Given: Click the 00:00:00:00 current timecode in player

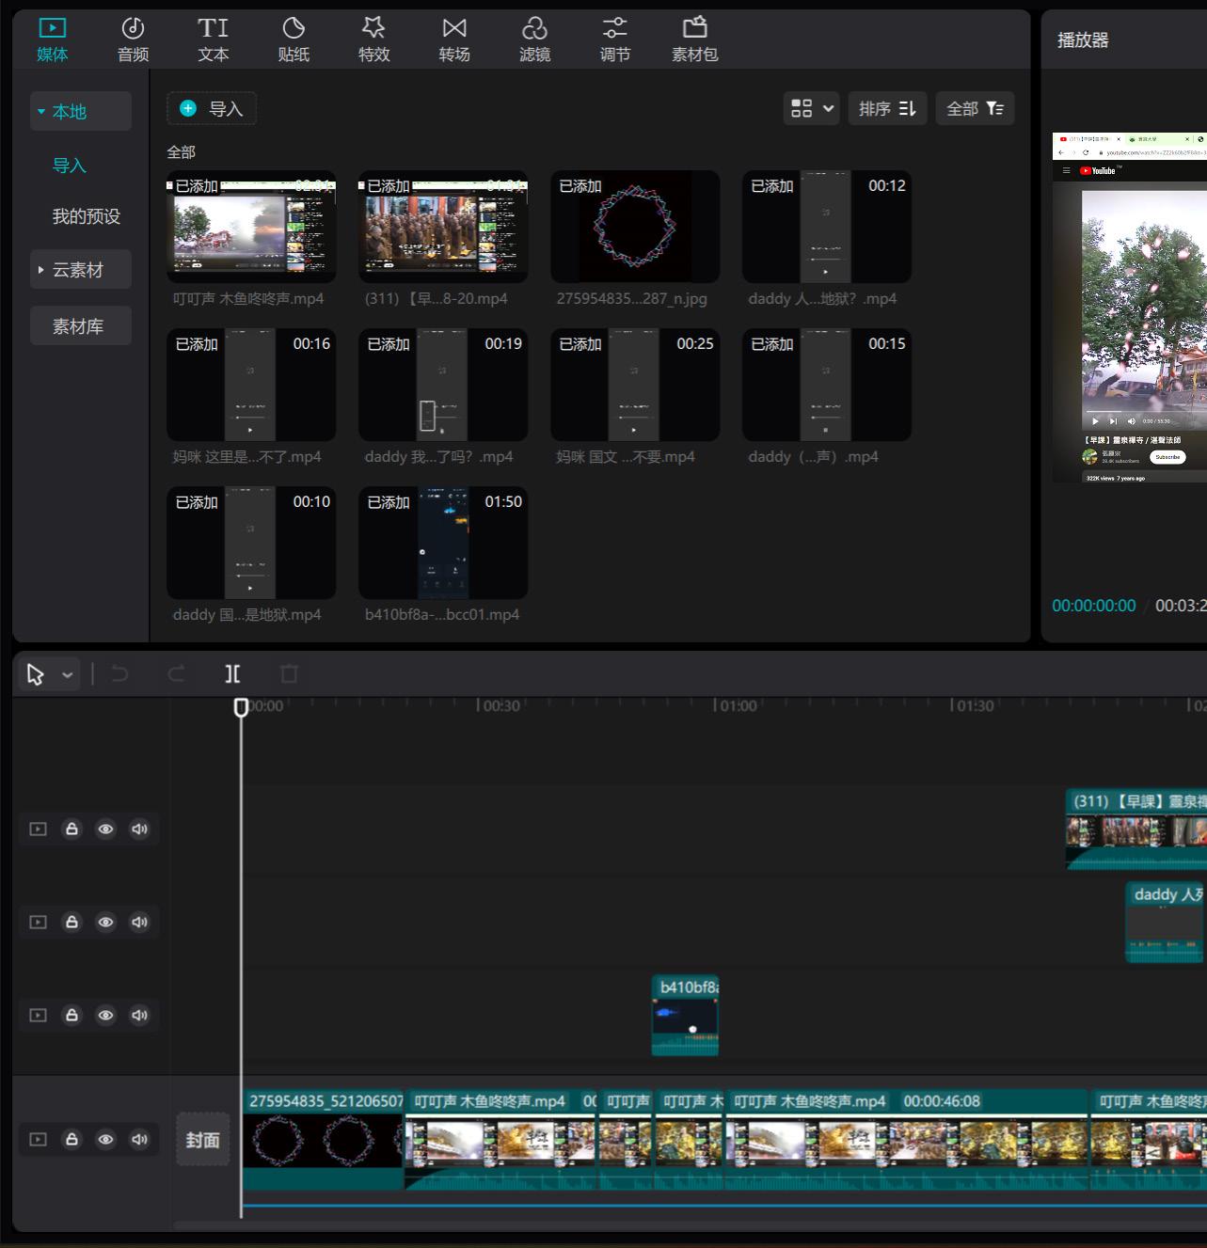Looking at the screenshot, I should [1093, 606].
